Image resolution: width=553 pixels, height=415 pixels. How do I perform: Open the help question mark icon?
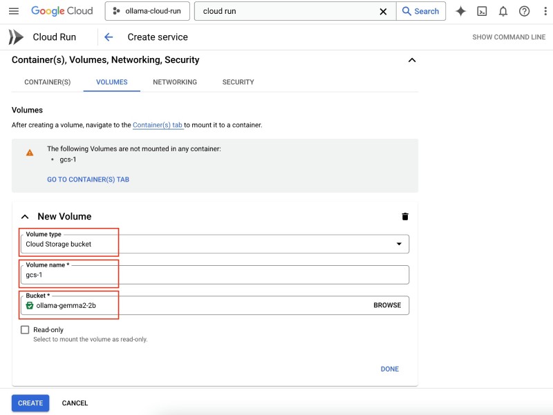coord(524,11)
